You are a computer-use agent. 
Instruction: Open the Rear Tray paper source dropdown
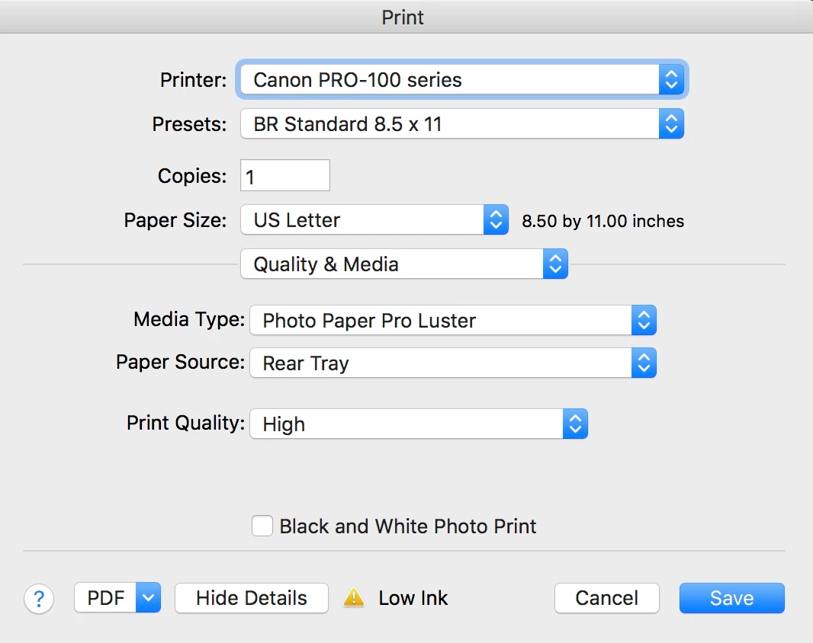(453, 363)
